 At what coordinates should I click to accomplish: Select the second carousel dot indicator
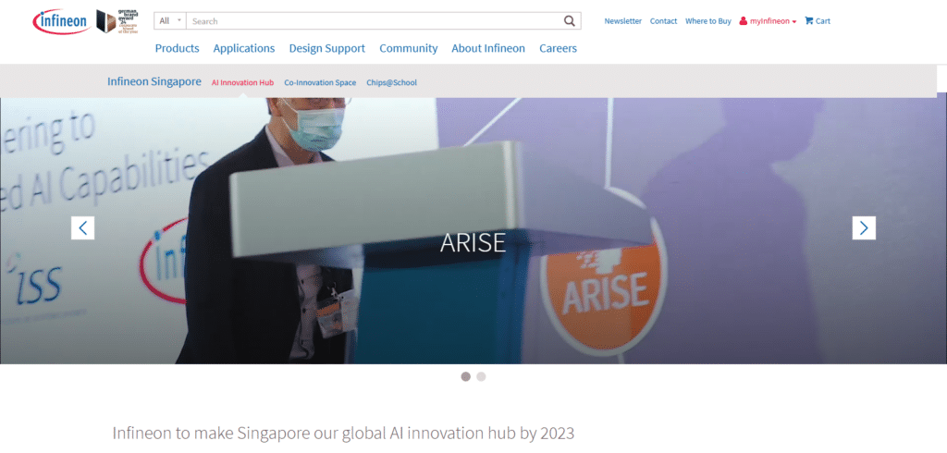(481, 376)
